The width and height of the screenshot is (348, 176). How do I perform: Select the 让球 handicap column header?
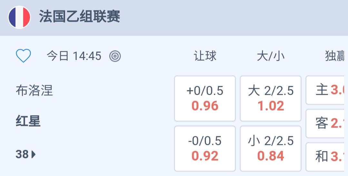click(205, 56)
